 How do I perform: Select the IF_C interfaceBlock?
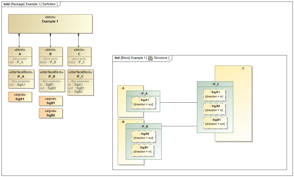pyautogui.click(x=80, y=82)
